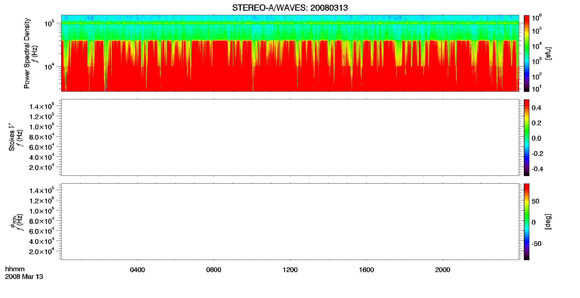The image size is (580, 298).
Task: Click the 1600 time tick label
Action: coord(366,270)
